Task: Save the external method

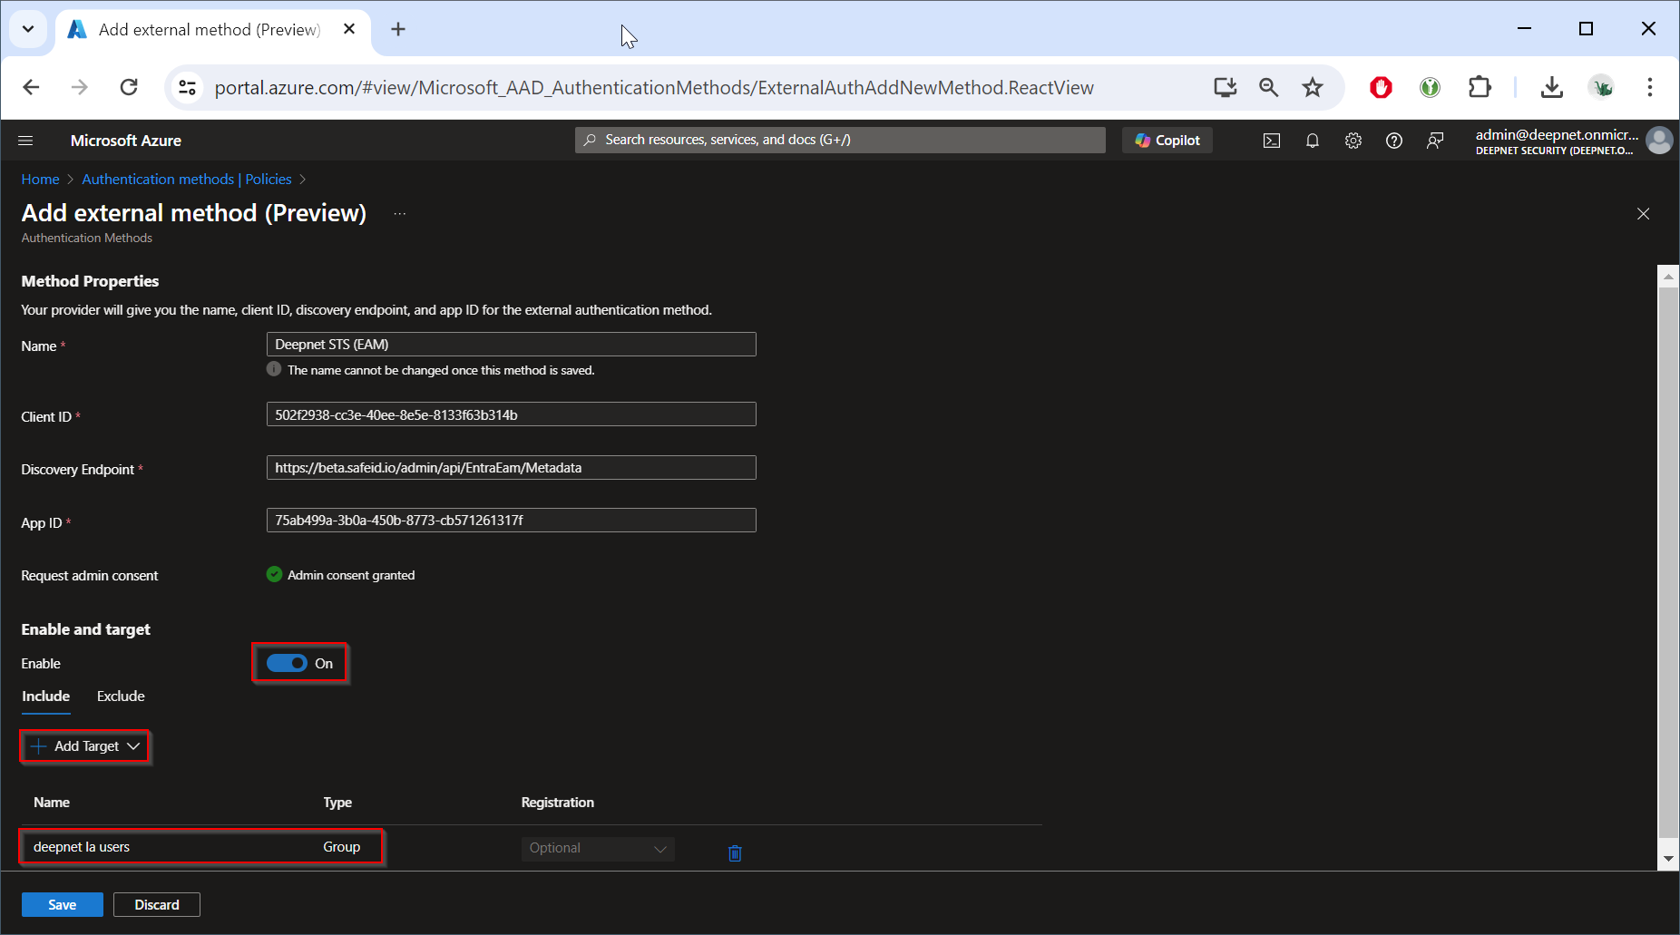Action: coord(62,904)
